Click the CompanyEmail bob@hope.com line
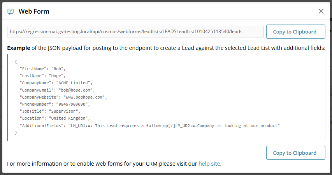This screenshot has height=175, width=332. point(57,90)
